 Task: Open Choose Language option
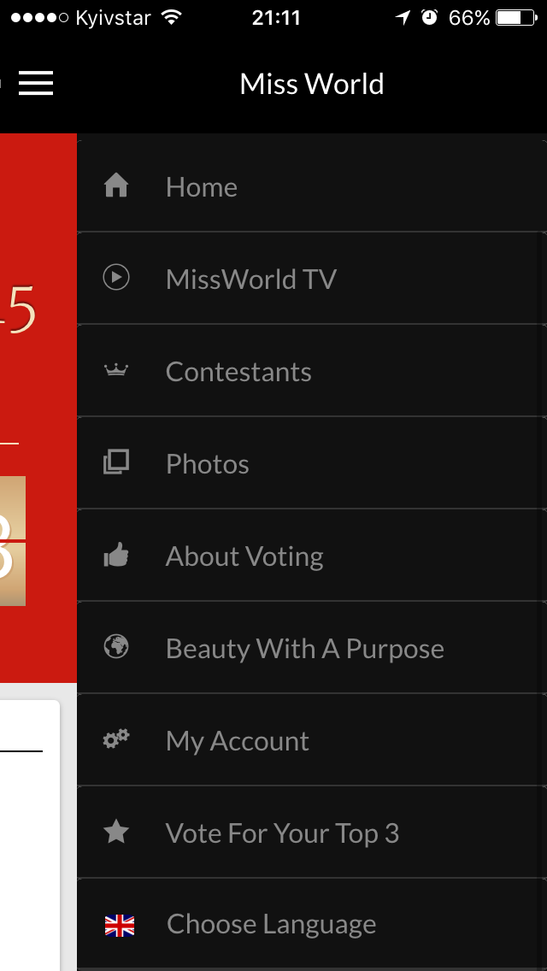click(x=312, y=924)
